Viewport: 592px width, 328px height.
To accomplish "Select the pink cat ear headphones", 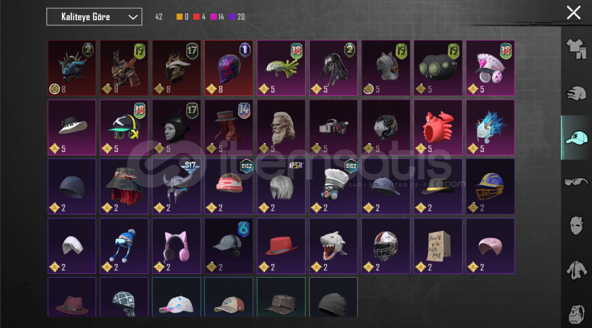I will [x=176, y=246].
